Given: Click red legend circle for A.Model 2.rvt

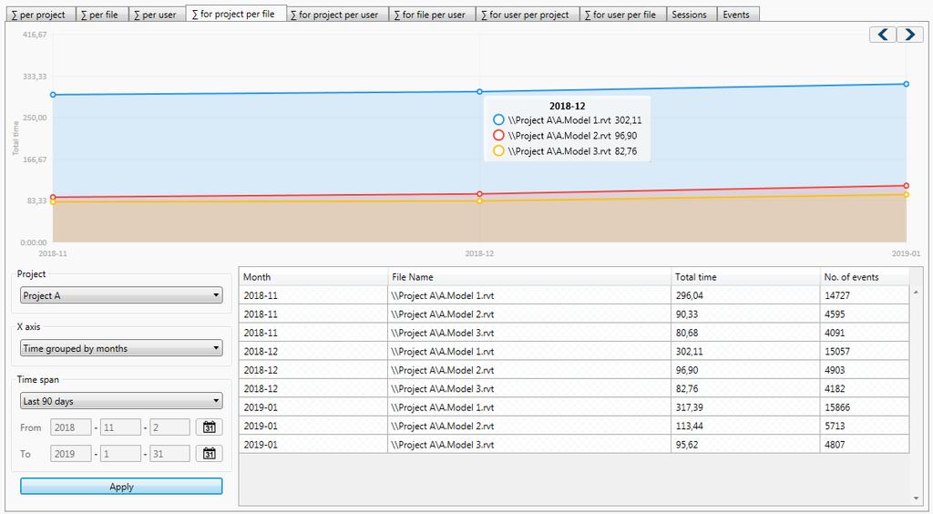Looking at the screenshot, I should pos(498,135).
